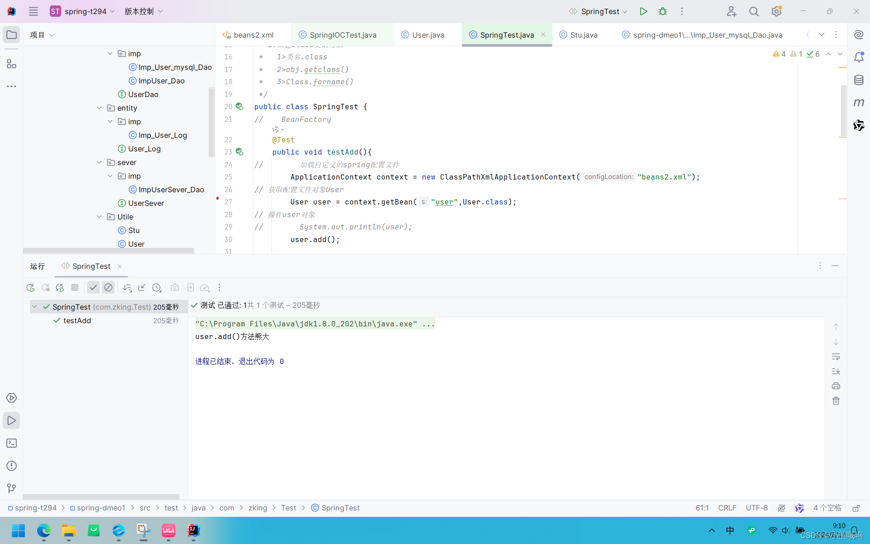The image size is (870, 544).
Task: Open the Database tool window icon
Action: [x=858, y=80]
